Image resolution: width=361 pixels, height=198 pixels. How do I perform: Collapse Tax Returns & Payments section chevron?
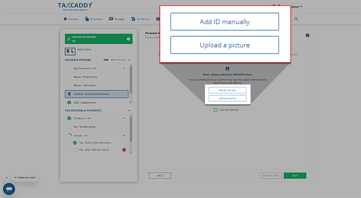pyautogui.click(x=129, y=110)
